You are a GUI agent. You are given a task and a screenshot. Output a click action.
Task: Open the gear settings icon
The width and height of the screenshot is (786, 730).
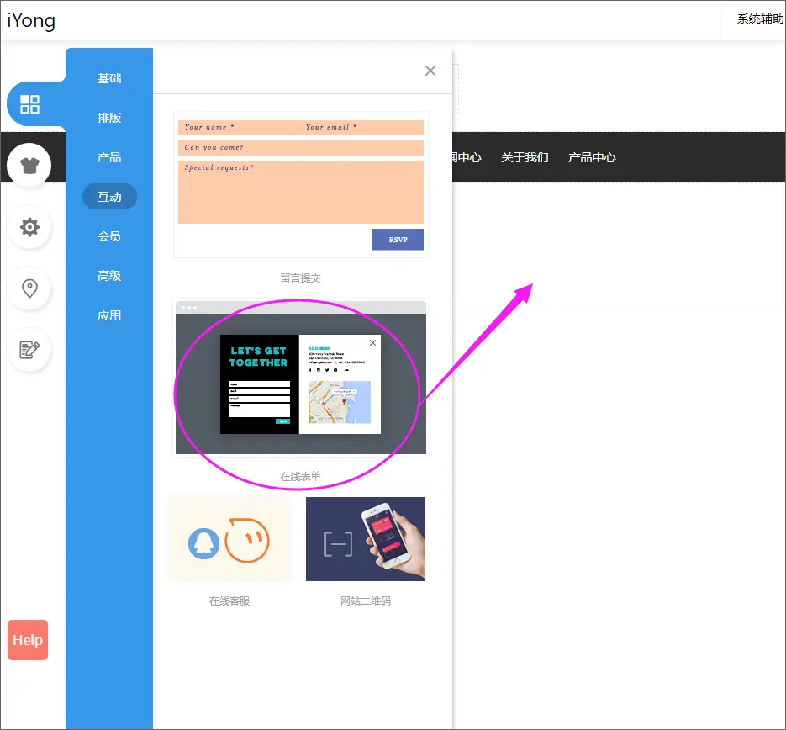(x=29, y=227)
